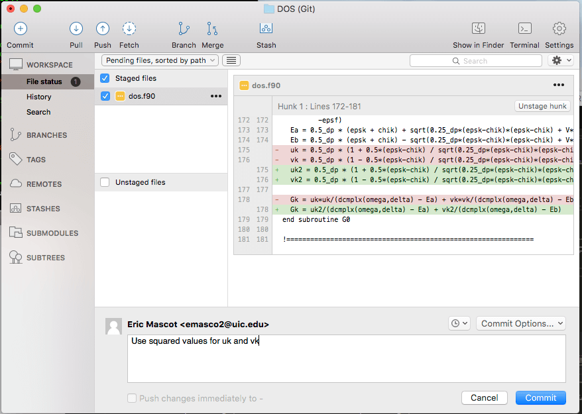
Task: Click the Push toolbar icon
Action: pyautogui.click(x=103, y=28)
